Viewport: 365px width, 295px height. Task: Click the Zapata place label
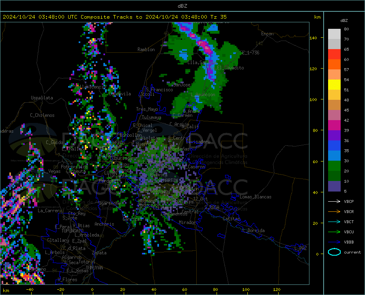point(99,253)
